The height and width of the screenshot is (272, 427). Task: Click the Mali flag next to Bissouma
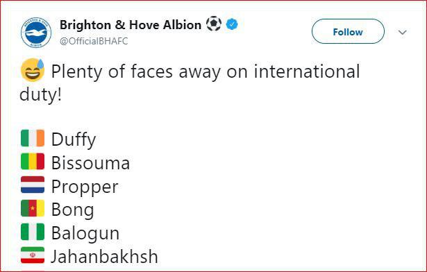33,162
